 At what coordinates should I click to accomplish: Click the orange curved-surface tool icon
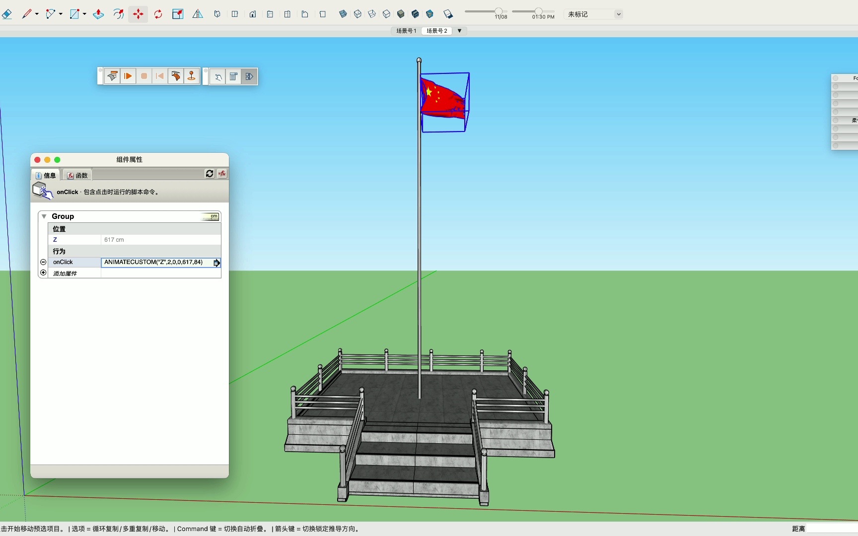[x=176, y=76]
